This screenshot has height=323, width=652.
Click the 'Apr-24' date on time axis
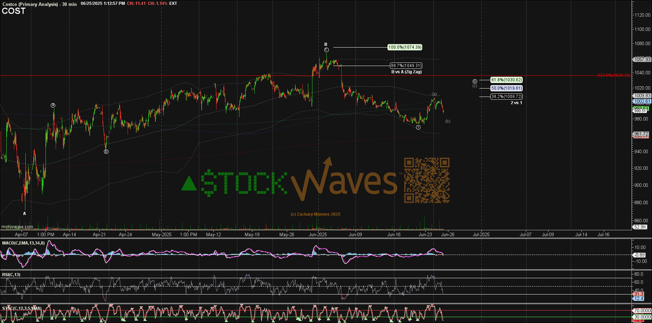pyautogui.click(x=125, y=234)
